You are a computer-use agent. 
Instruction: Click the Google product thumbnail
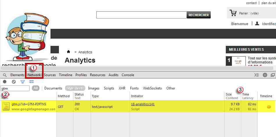[x=239, y=61]
